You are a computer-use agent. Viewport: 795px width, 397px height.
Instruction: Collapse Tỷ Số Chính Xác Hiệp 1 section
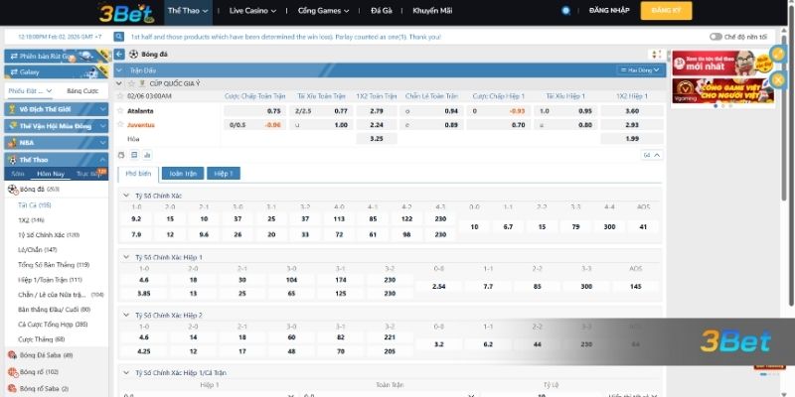(x=126, y=257)
